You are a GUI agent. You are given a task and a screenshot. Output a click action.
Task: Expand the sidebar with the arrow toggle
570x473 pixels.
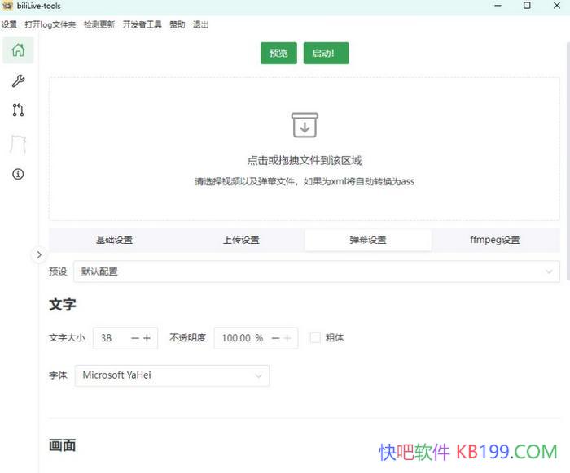point(38,254)
